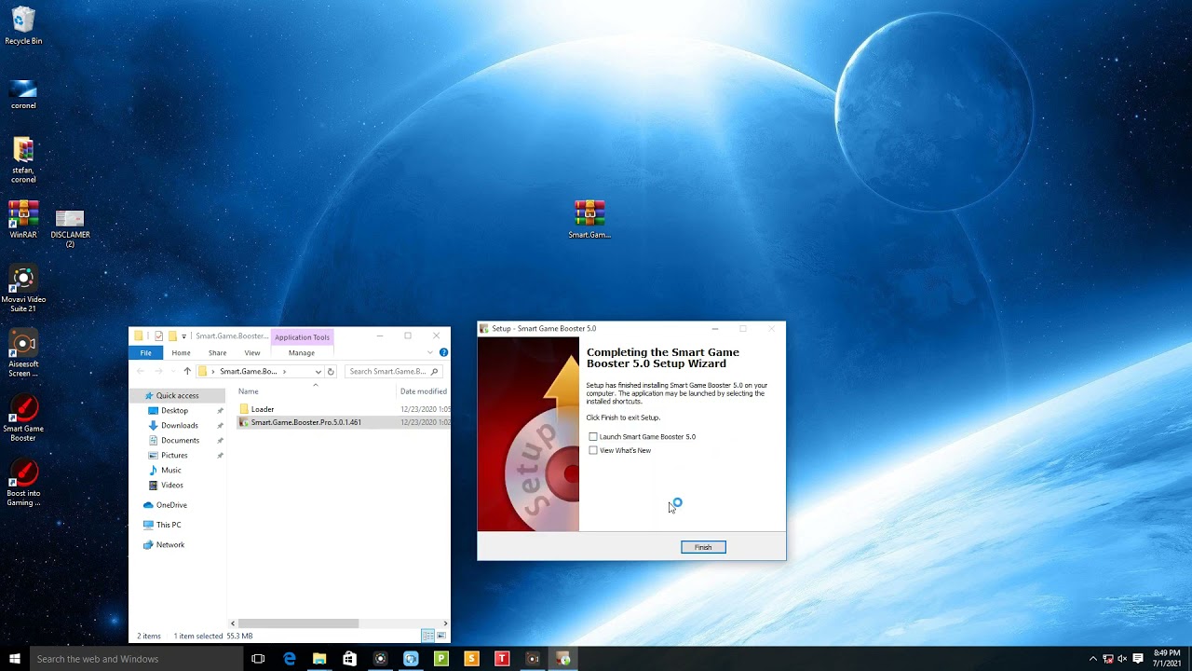Select Network in navigation pane
1192x671 pixels.
tap(170, 544)
